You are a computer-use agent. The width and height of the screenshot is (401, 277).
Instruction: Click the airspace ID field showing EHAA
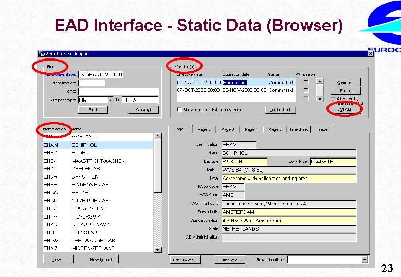[140, 100]
